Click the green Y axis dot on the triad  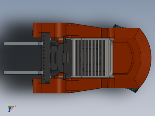pyautogui.click(x=9, y=107)
